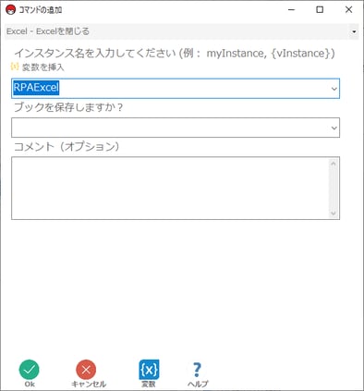Click inside the RPAExcel instance name field
The height and width of the screenshot is (391, 364).
pyautogui.click(x=176, y=89)
